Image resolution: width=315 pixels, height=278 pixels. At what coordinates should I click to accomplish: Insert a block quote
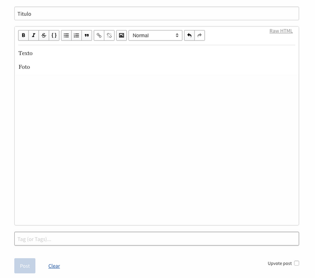(87, 35)
